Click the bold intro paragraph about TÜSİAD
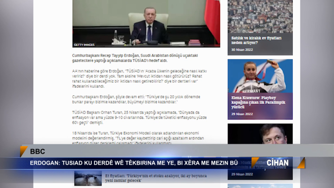Viewport: 334px width, 188px height. click(x=135, y=58)
